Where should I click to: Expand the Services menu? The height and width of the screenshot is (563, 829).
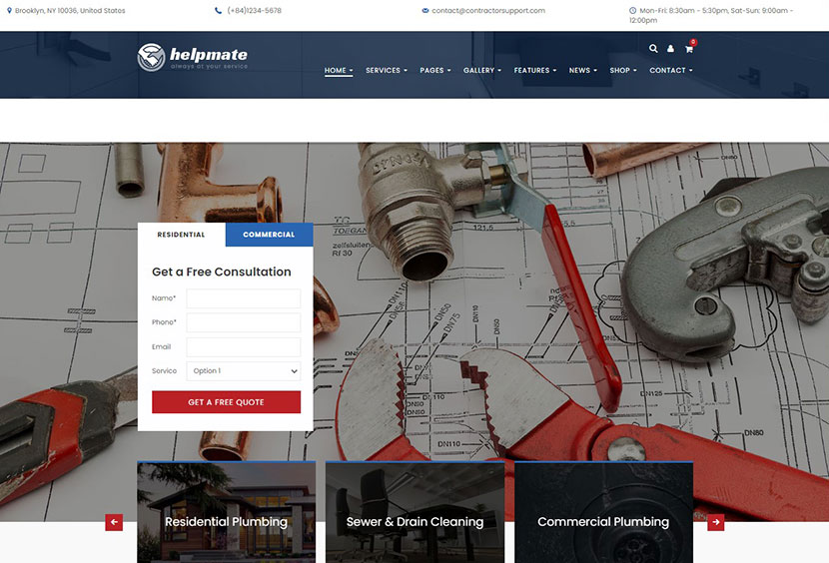click(387, 70)
